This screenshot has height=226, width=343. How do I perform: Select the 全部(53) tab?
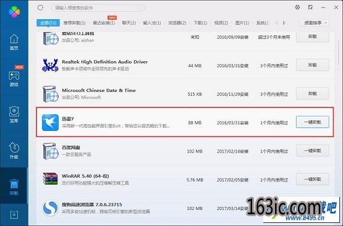48,23
